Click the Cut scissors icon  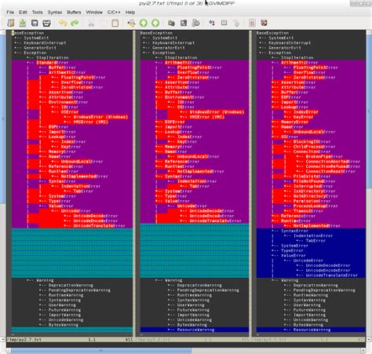click(91, 23)
